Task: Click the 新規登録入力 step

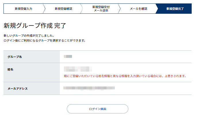Action: coord(24,9)
